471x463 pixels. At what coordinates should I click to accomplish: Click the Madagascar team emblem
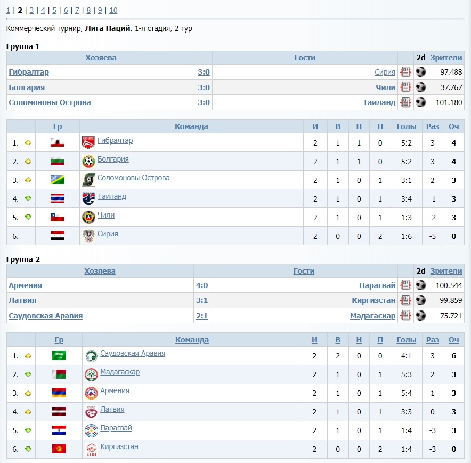[x=91, y=374]
